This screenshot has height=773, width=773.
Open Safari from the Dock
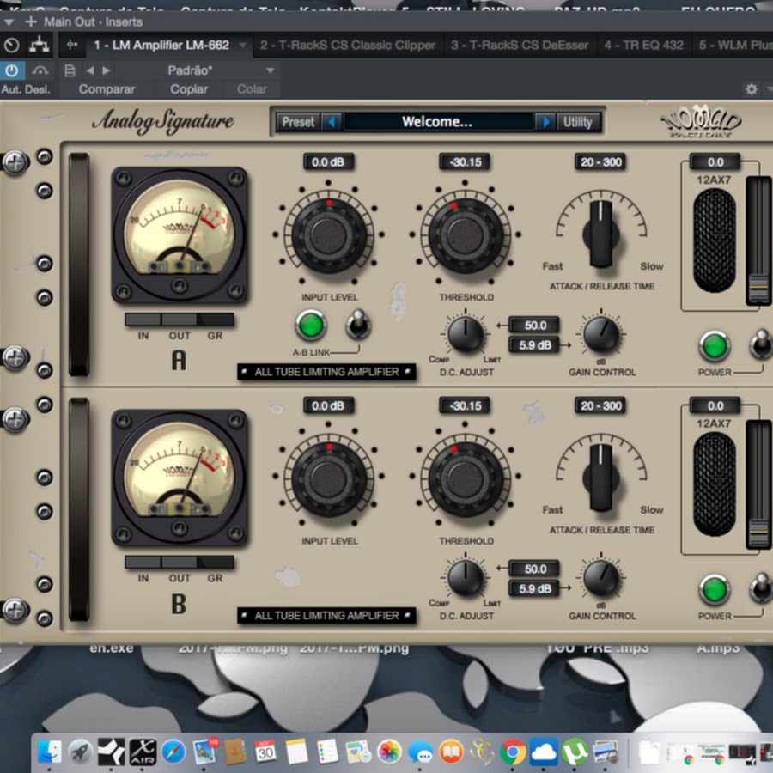tap(173, 752)
